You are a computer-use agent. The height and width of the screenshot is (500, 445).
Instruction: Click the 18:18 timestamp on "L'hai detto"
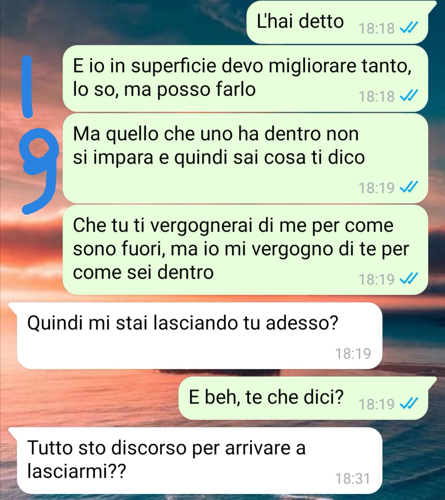[377, 28]
